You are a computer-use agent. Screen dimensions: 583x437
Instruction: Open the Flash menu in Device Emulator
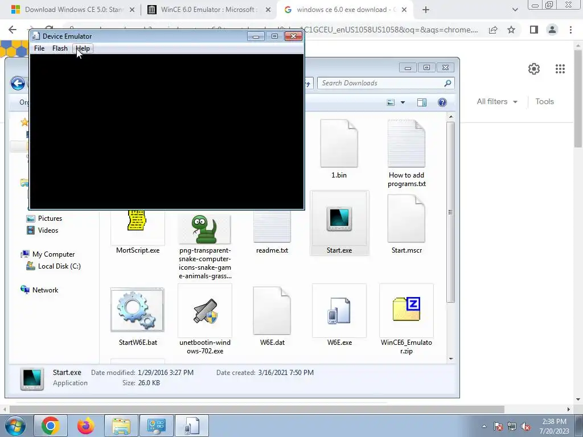60,48
